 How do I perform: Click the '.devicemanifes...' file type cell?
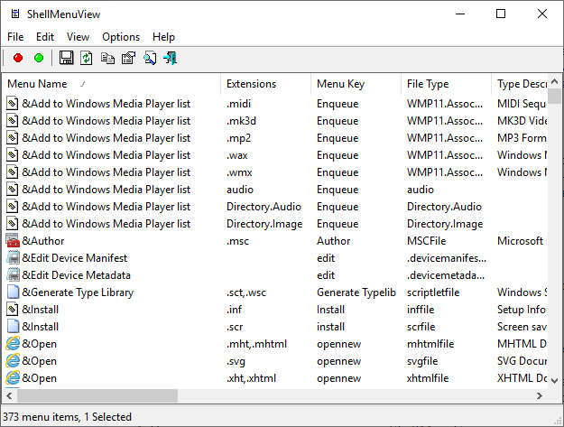tap(447, 258)
